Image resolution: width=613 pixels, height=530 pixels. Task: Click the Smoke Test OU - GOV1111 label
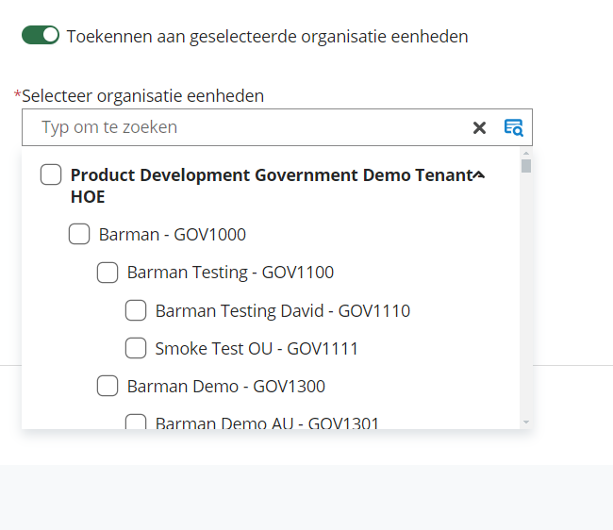coord(257,348)
